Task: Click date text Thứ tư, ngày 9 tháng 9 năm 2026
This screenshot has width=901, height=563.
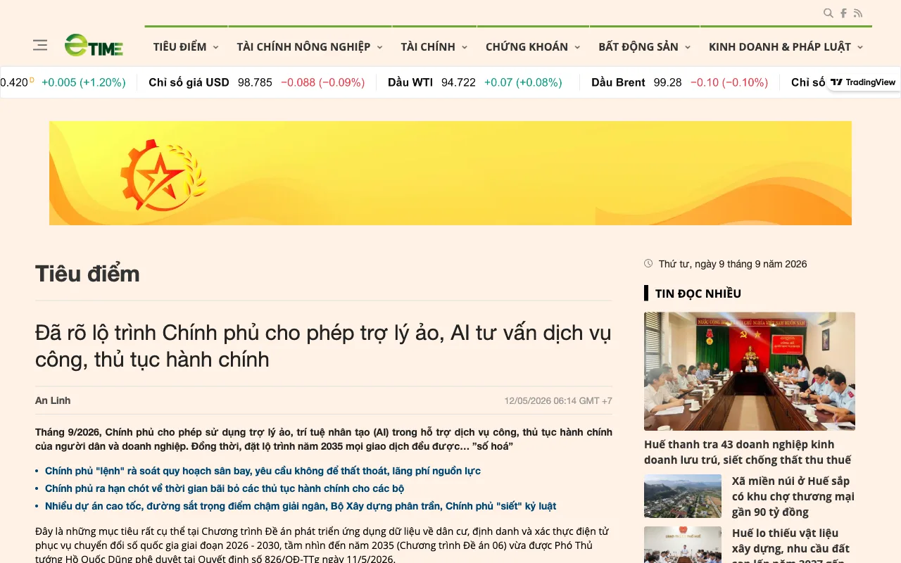Action: click(x=733, y=264)
